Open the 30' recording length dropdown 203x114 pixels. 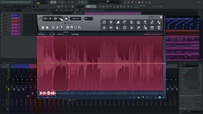click(x=89, y=19)
